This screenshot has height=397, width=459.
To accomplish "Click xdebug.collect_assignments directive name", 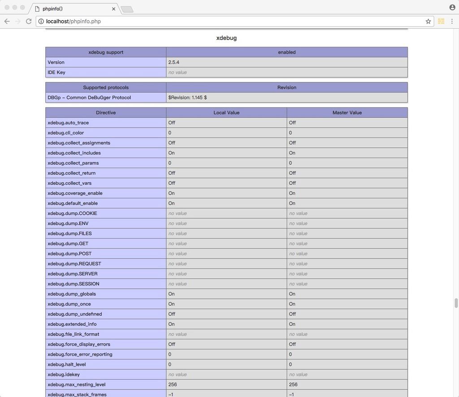I will click(79, 143).
